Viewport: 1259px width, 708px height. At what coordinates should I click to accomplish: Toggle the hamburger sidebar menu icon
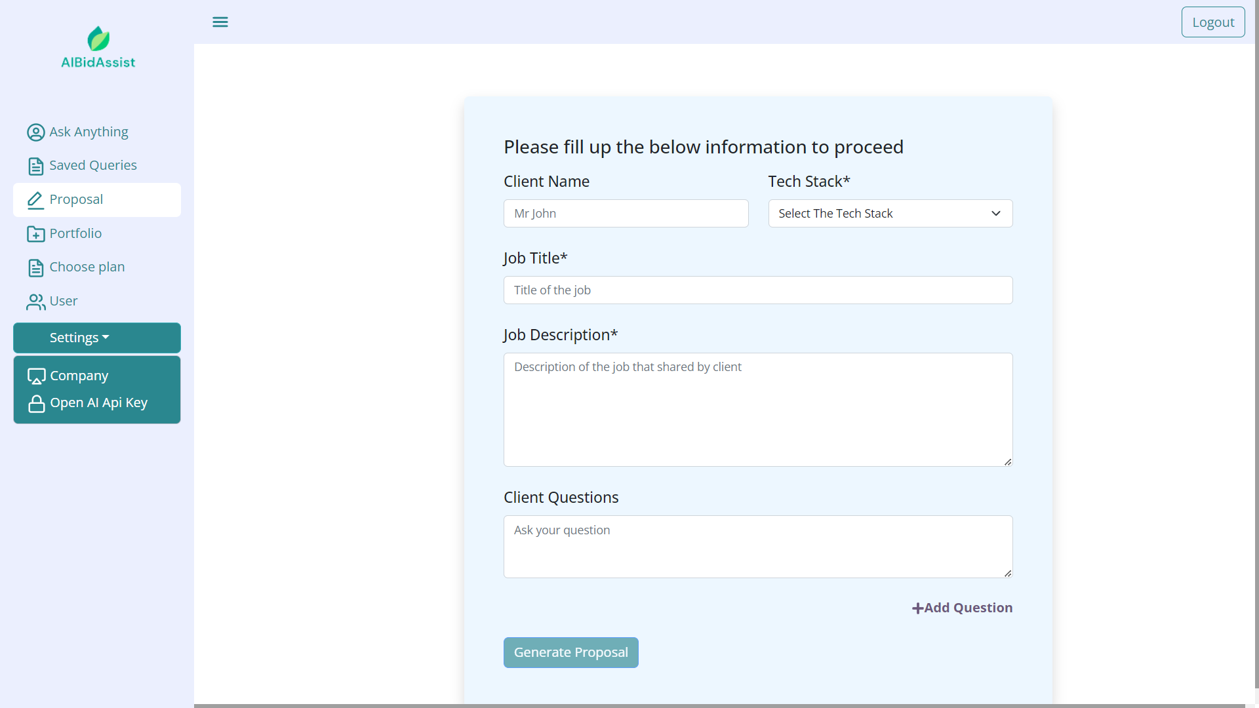(220, 22)
